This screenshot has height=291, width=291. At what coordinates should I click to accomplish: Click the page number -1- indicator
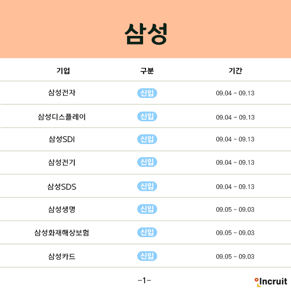pos(145,280)
